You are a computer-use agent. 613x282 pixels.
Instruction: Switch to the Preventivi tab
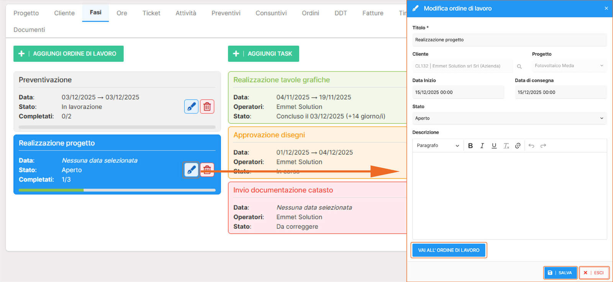click(226, 13)
